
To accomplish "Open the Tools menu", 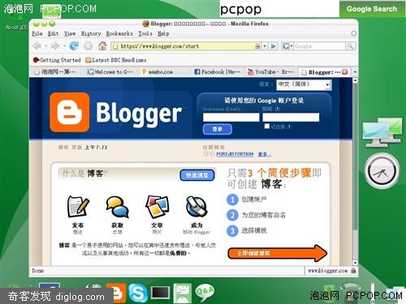I will (145, 34).
